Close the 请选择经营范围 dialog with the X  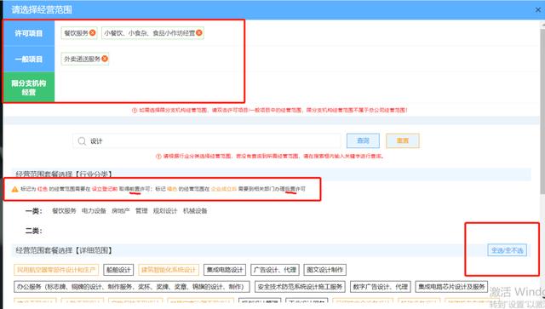click(538, 9)
